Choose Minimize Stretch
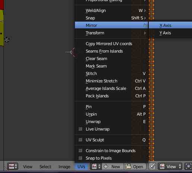192x173 pixels. coord(111,81)
